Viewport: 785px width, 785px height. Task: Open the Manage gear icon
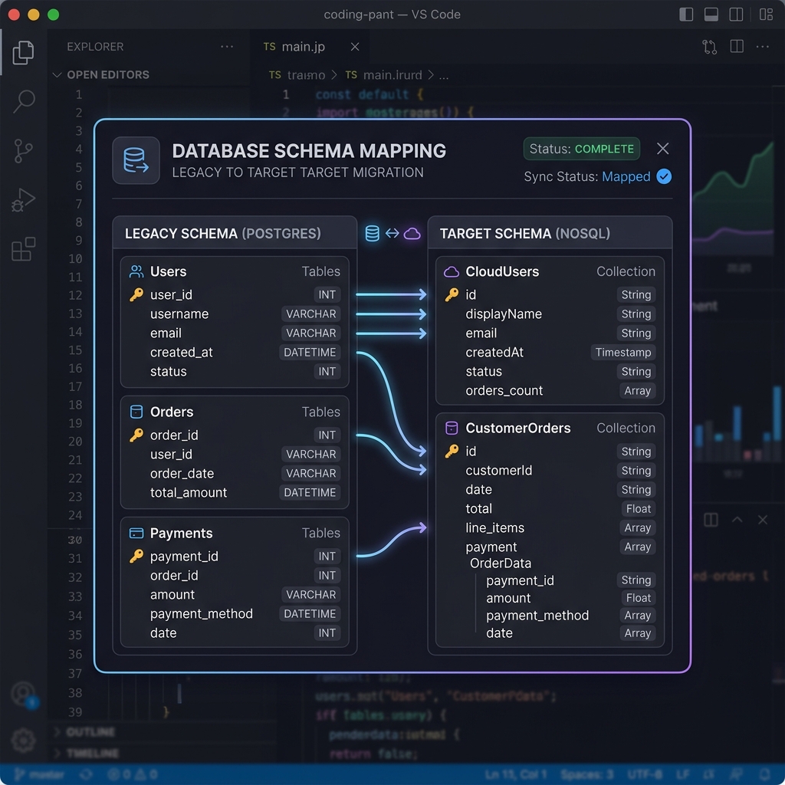(x=23, y=740)
